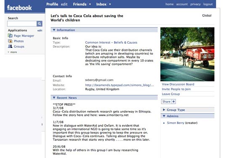Open the Groups application icon

click(10, 46)
